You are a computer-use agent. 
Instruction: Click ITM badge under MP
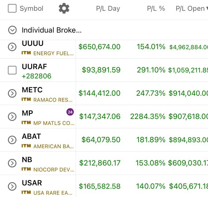pyautogui.click(x=26, y=123)
